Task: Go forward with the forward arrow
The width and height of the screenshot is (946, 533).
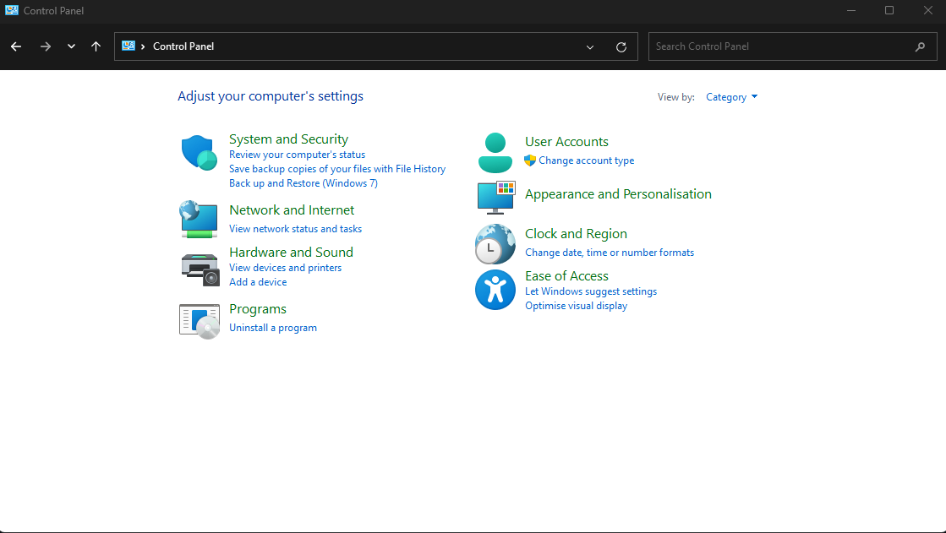Action: (46, 46)
